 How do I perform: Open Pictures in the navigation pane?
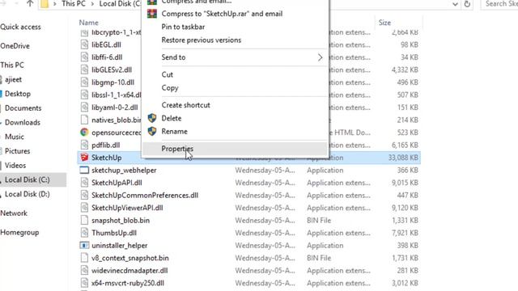pos(17,151)
